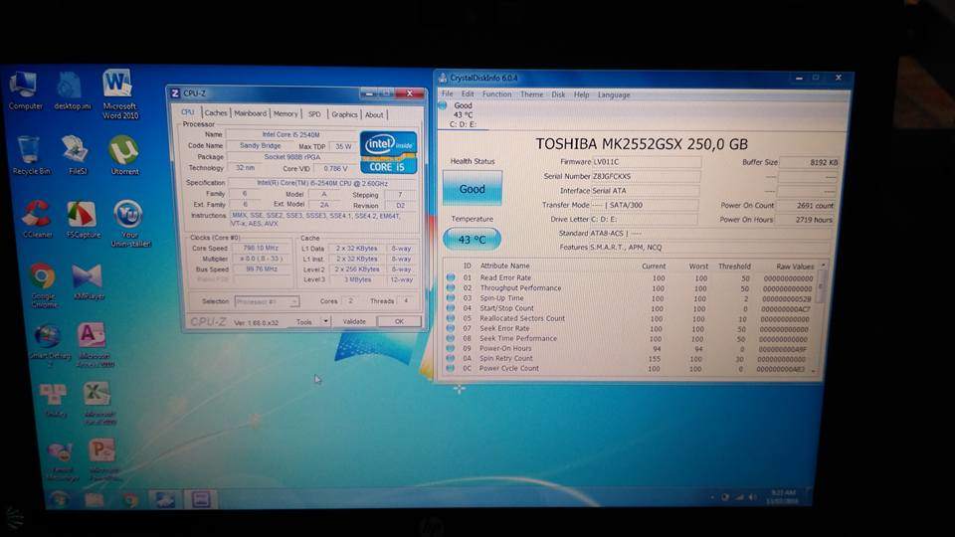Click status dot for Power Cycle Count
This screenshot has width=955, height=537.
point(450,368)
